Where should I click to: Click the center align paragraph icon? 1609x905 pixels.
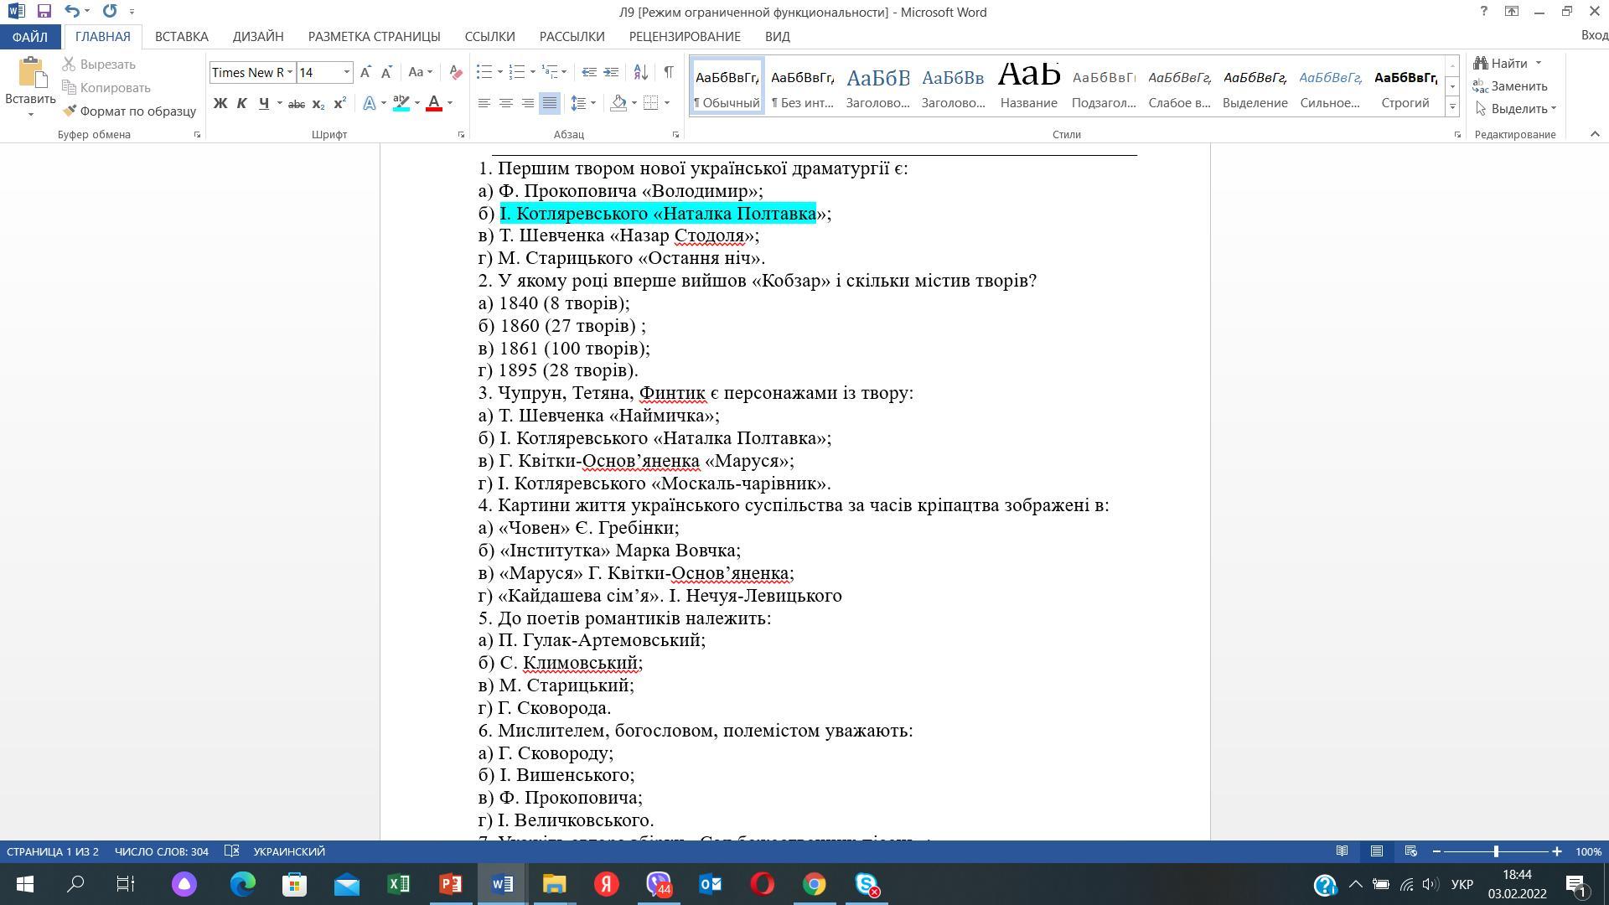coord(506,103)
